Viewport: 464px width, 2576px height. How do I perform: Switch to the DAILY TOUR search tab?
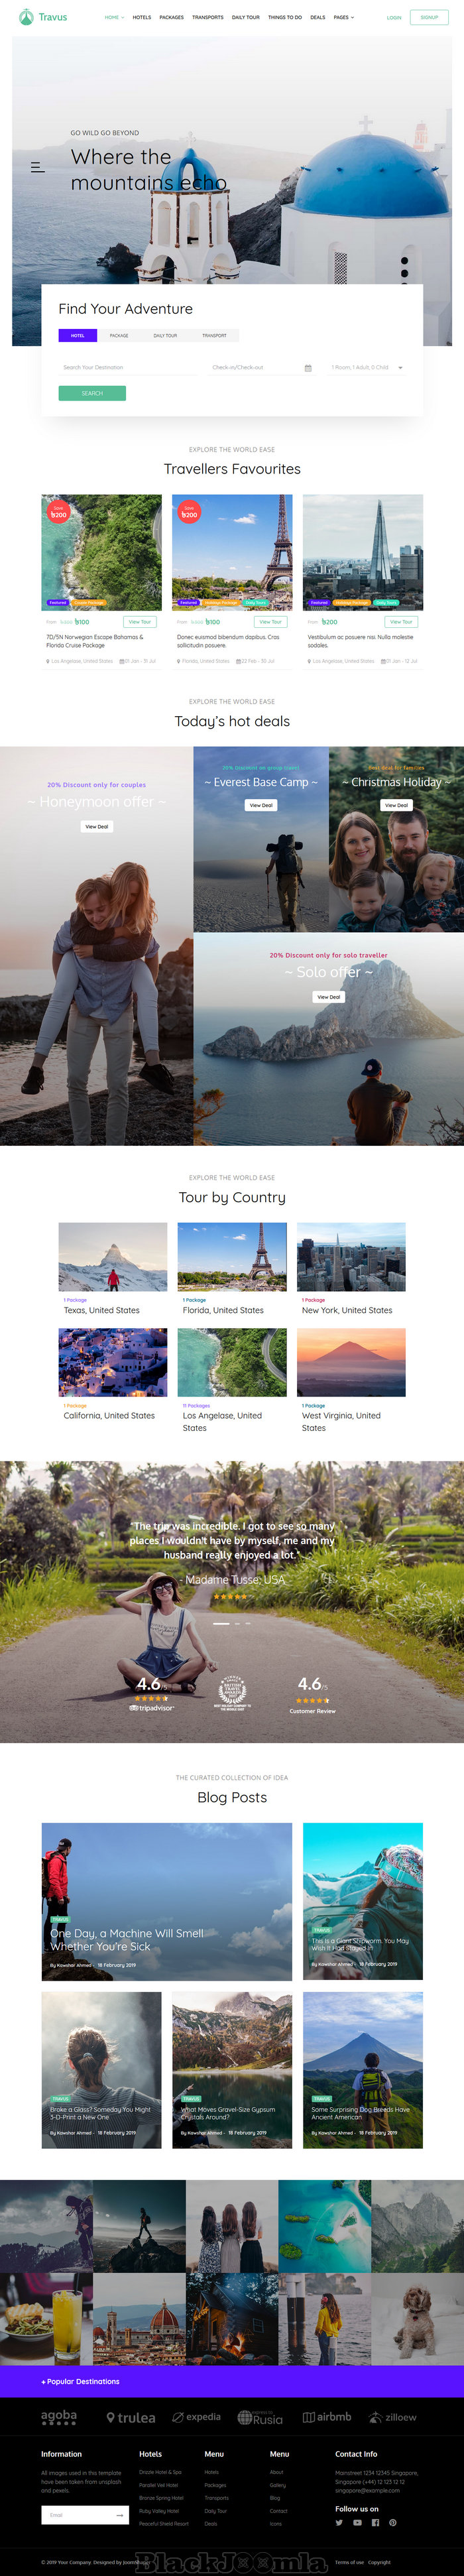click(165, 335)
